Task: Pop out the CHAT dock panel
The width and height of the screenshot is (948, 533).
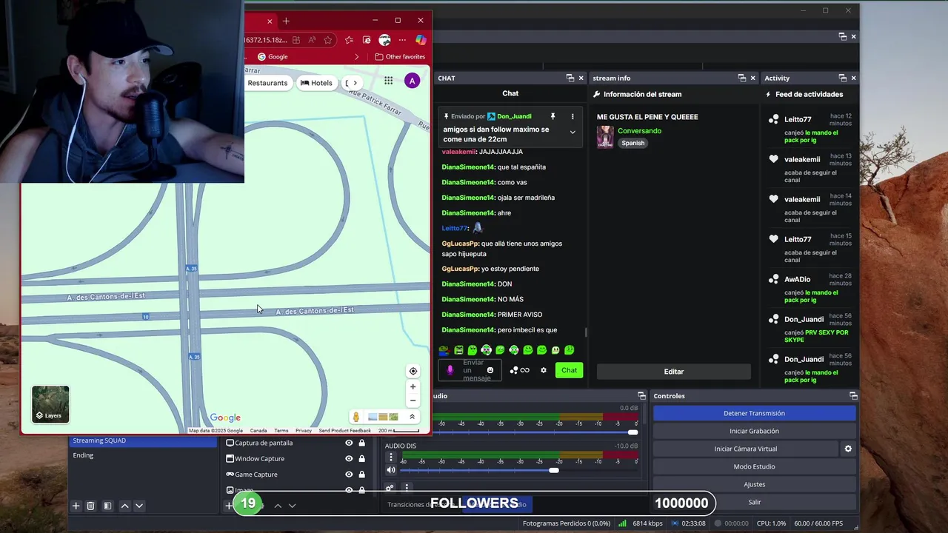Action: click(570, 78)
